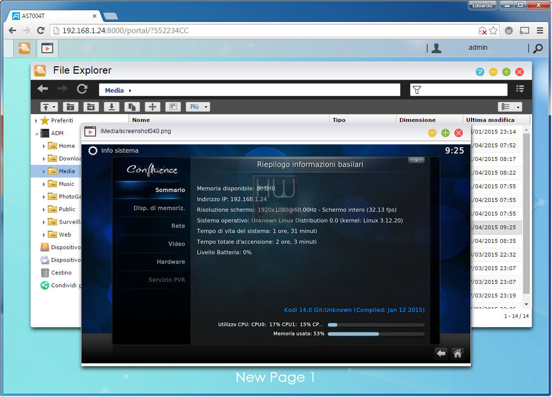Select the Video tab in Kodi
The width and height of the screenshot is (552, 397).
(x=177, y=244)
